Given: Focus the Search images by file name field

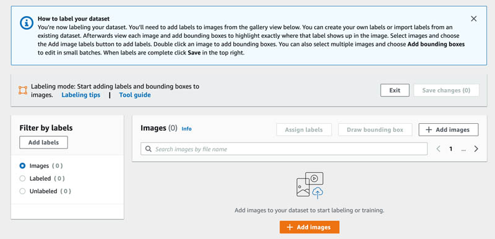Looking at the screenshot, I should tap(284, 149).
